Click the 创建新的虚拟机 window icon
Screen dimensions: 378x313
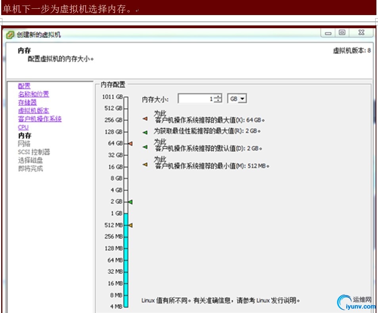[x=10, y=35]
